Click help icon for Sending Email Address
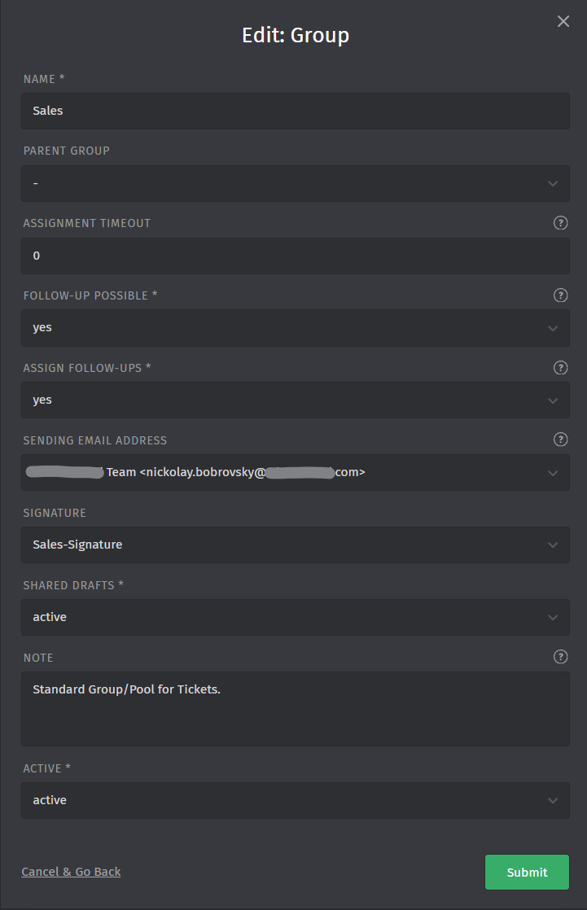The width and height of the screenshot is (587, 910). pos(560,440)
